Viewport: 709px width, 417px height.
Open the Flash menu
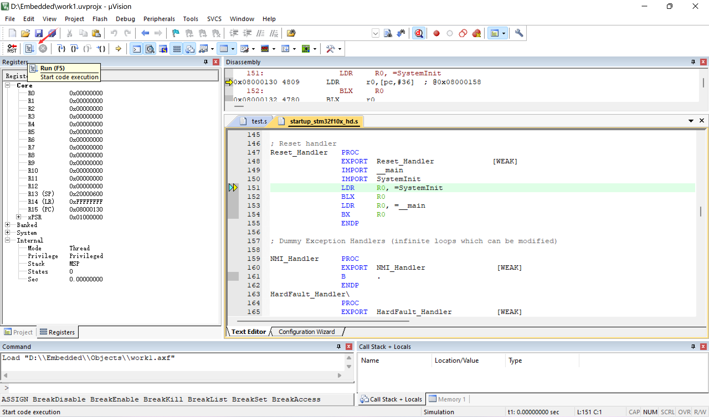[100, 19]
